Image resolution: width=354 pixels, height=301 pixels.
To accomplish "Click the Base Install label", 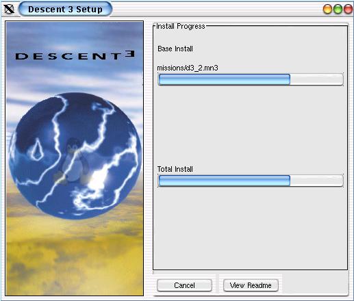I will tap(175, 49).
